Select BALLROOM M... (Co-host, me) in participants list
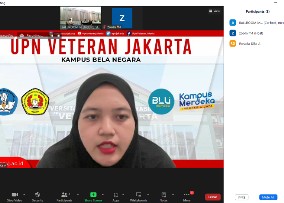The height and width of the screenshot is (203, 284). pos(257,23)
